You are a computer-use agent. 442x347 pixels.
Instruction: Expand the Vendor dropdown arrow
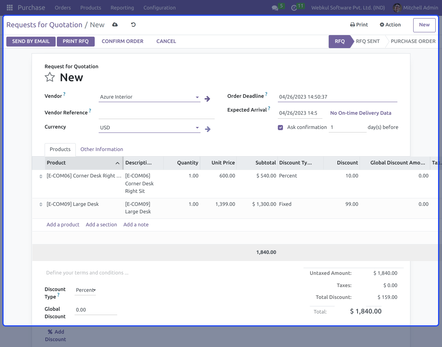197,97
